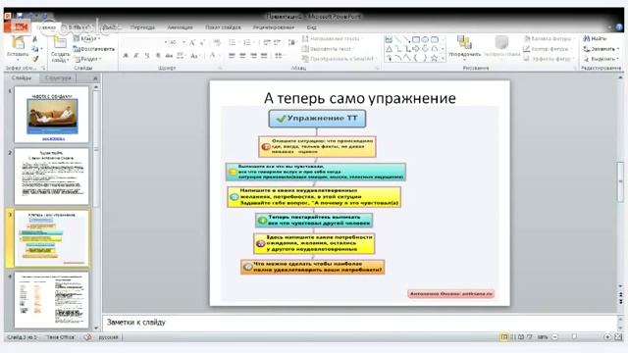Switch to the Главная ribbon tab
The image size is (628, 353).
(x=46, y=27)
